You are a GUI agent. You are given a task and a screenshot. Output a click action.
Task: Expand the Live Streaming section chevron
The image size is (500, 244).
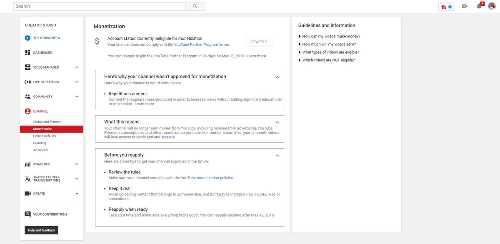tap(77, 82)
